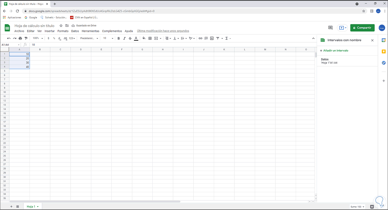Toggle italic formatting
This screenshot has width=388, height=210.
tap(124, 38)
